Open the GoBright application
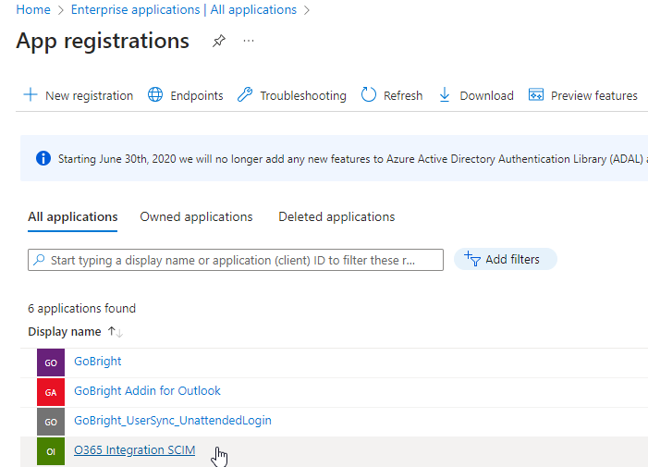This screenshot has width=648, height=467. pos(98,362)
